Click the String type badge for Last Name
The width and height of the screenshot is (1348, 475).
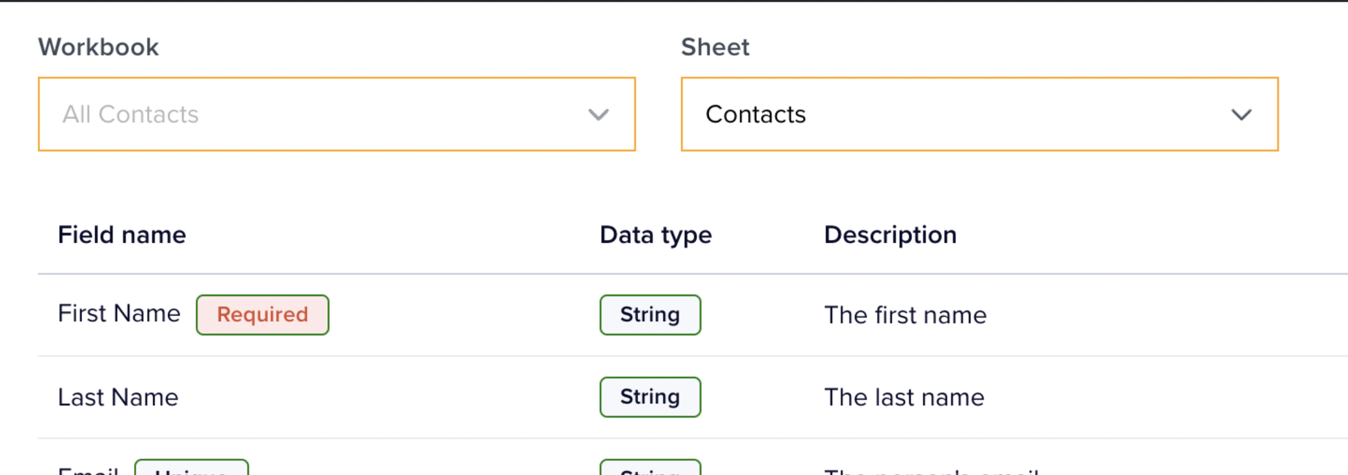pos(650,397)
